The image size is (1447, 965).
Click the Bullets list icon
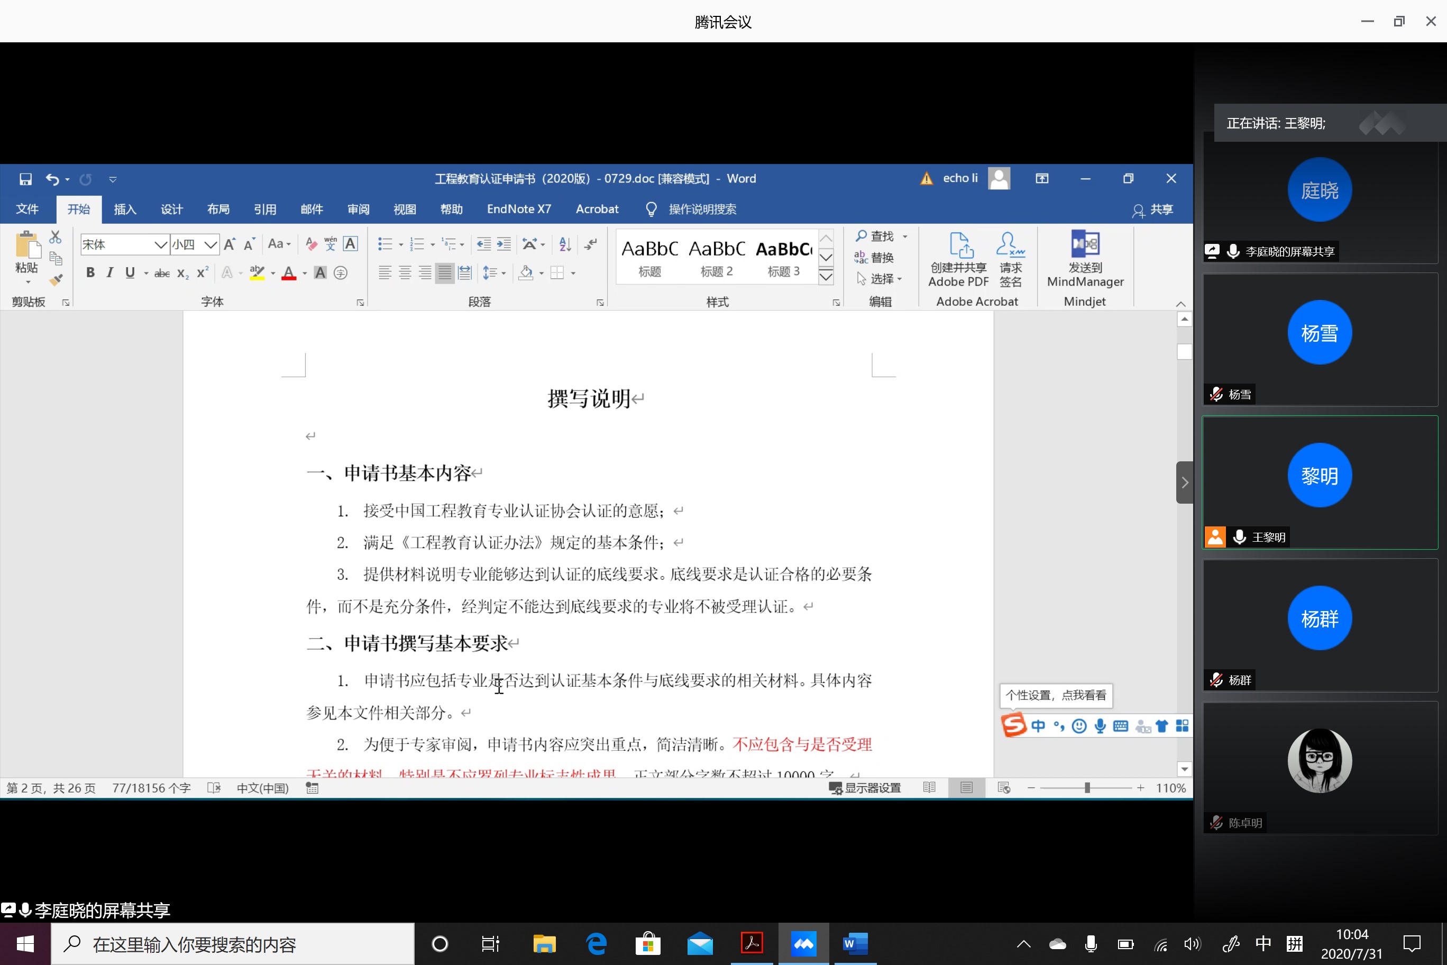[x=385, y=244]
